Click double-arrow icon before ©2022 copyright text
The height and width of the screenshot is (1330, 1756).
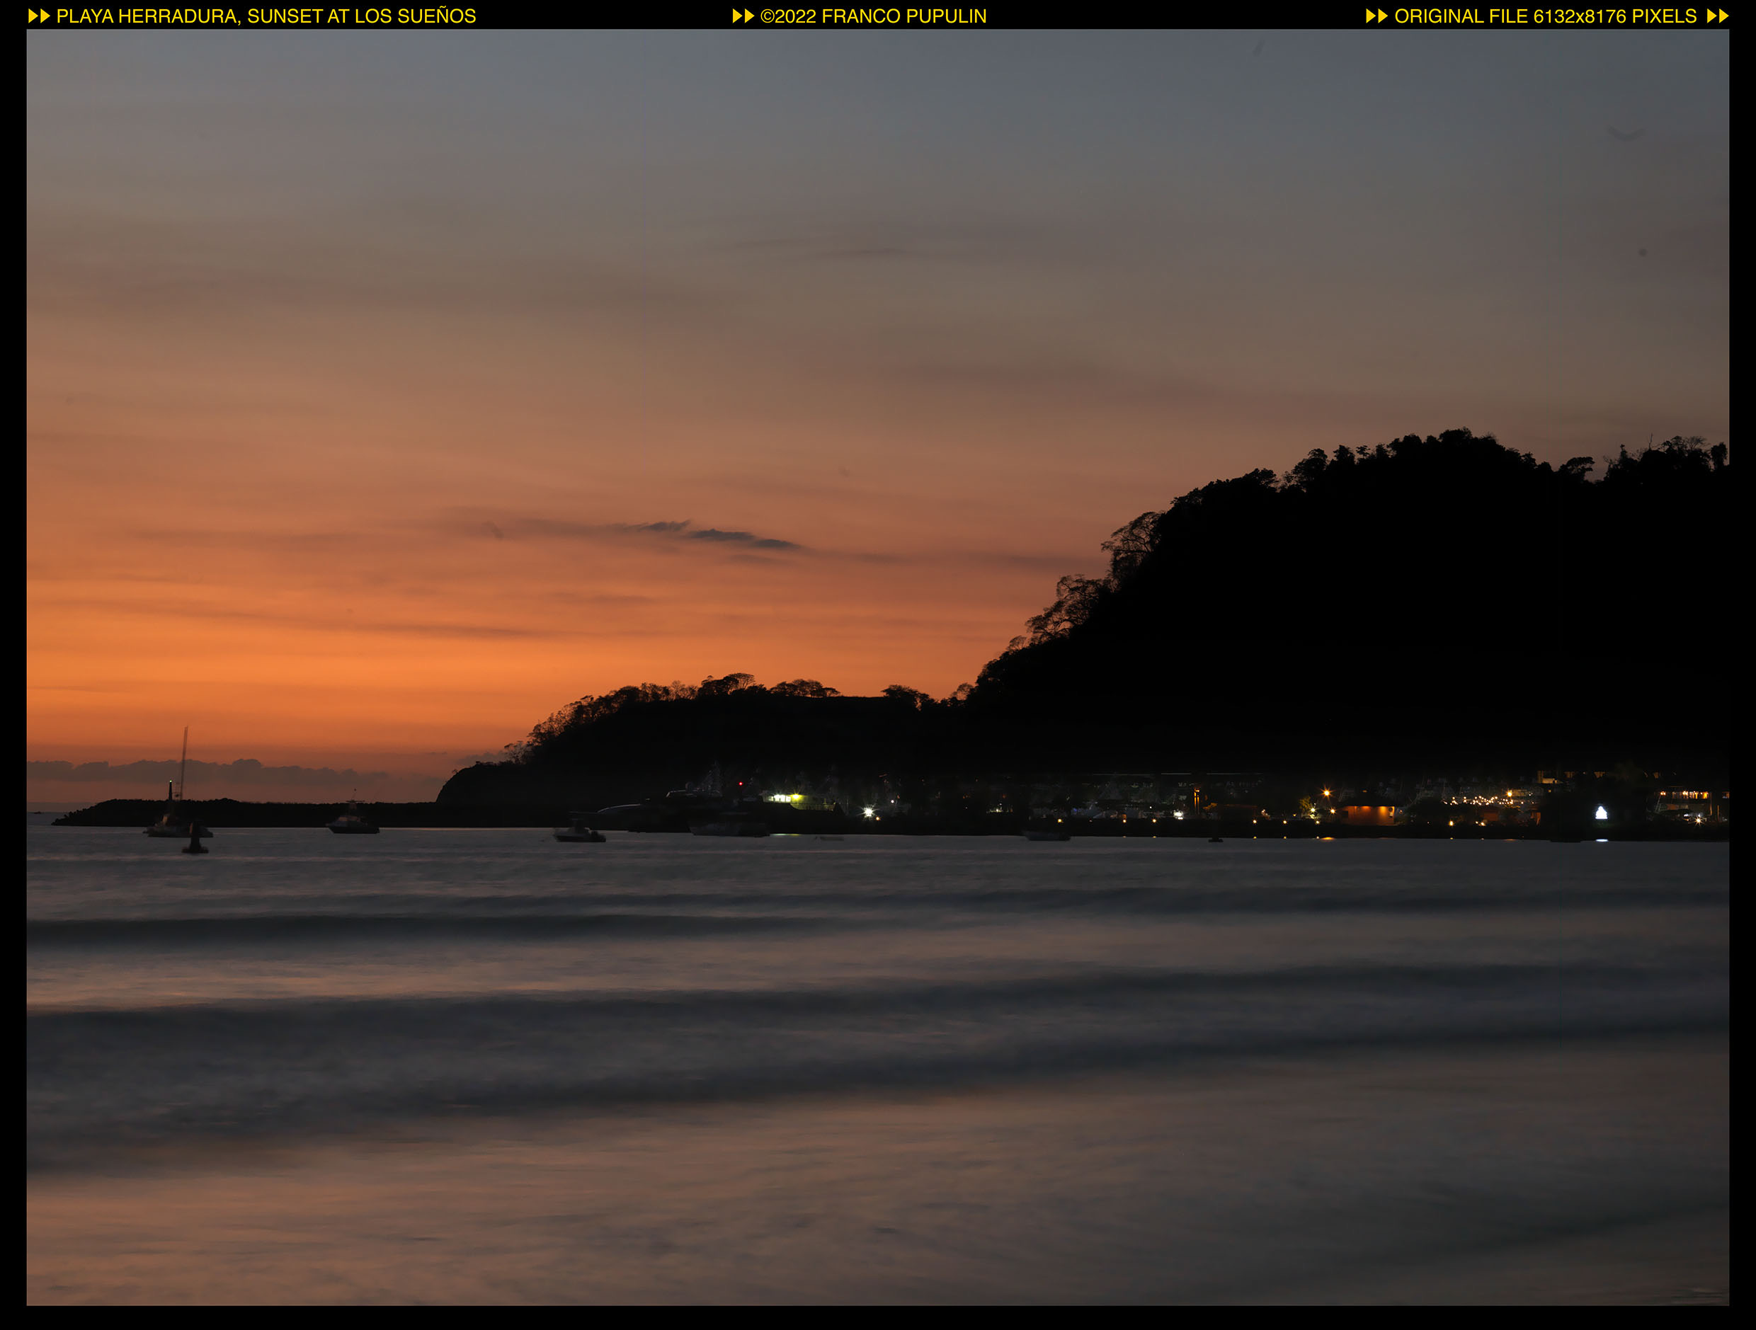coord(743,16)
